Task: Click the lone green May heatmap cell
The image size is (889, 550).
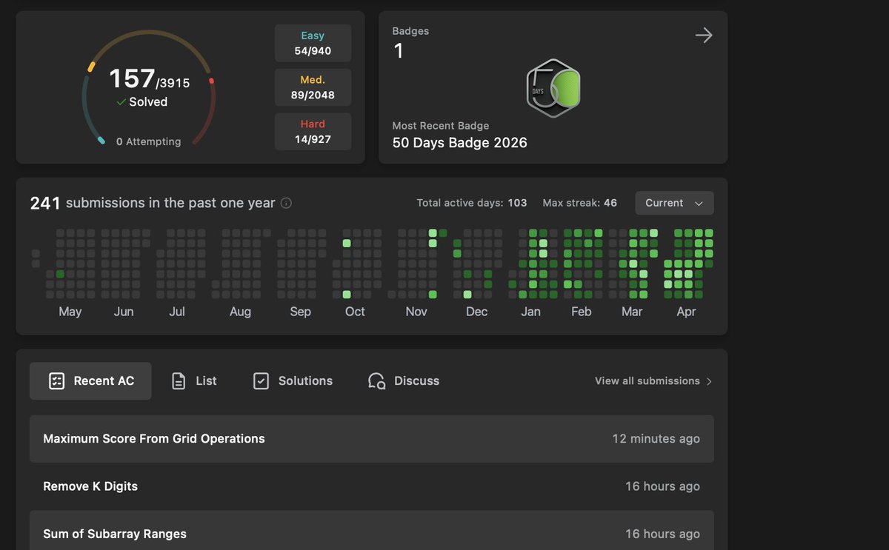Action: click(60, 274)
